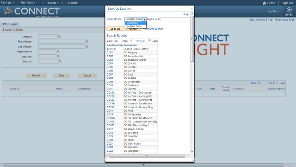Click the Last Name input field
The image size is (296, 167).
62,46
